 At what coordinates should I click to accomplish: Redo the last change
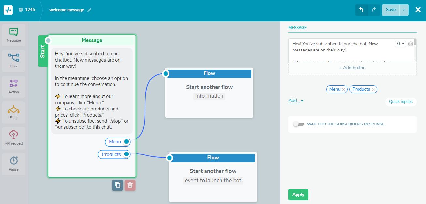tap(374, 10)
